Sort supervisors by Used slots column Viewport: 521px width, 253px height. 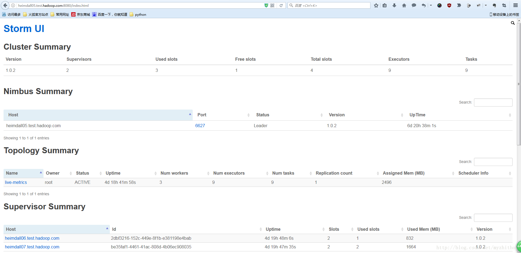(380, 229)
